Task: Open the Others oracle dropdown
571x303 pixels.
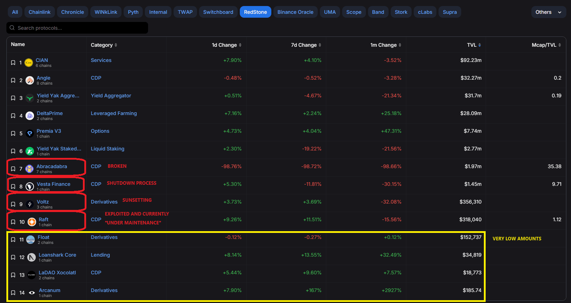Action: coord(548,12)
